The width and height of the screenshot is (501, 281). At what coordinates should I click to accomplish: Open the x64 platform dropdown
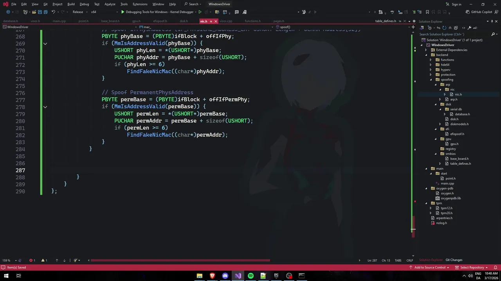[106, 12]
